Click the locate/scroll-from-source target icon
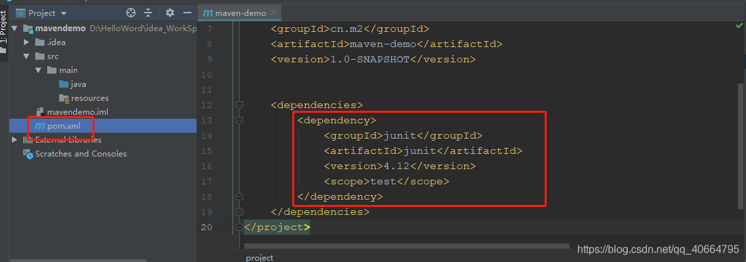The height and width of the screenshot is (262, 746). 131,13
